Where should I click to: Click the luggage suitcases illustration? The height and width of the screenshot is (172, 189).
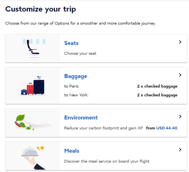[x=33, y=86]
